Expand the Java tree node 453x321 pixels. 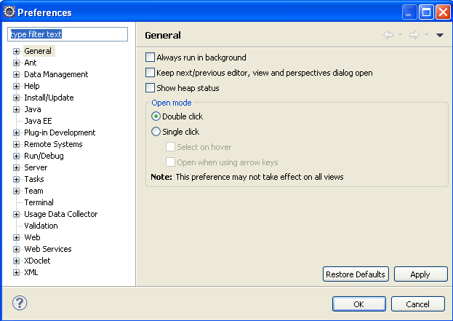point(16,109)
